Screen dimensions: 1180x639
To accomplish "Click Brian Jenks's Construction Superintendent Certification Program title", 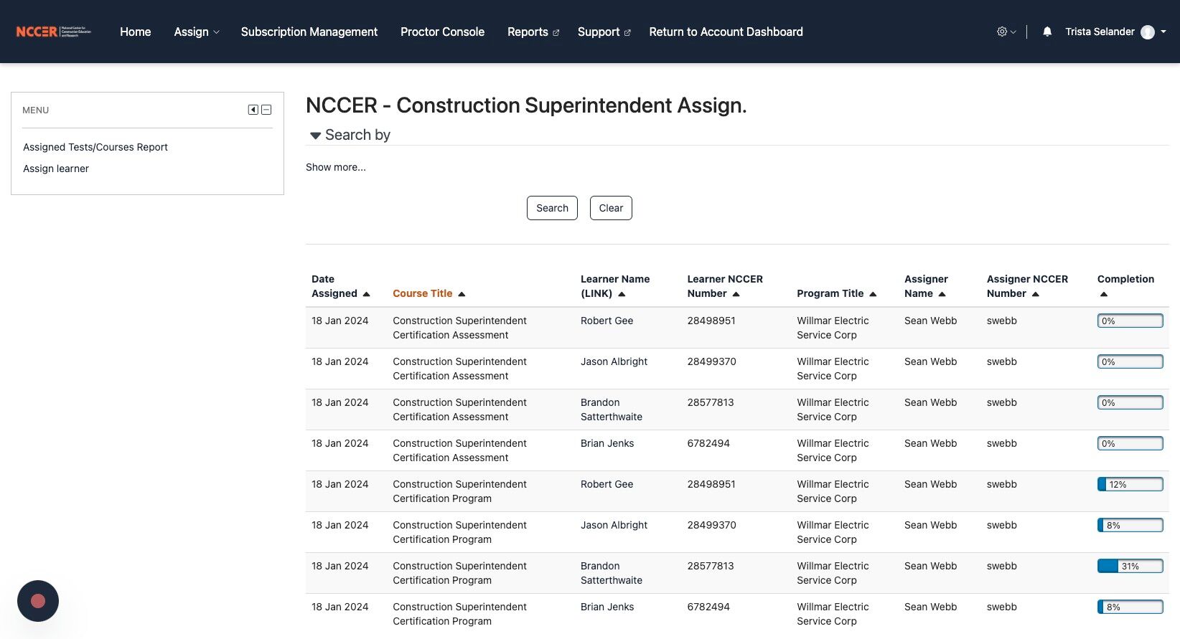I will pos(459,614).
